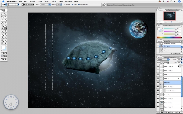The height and width of the screenshot is (114, 183).
Task: Select the Brush tool
Action: [x=5, y=23]
